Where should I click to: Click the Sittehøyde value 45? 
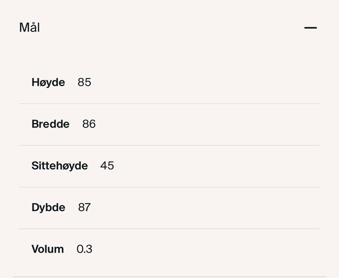tap(107, 166)
